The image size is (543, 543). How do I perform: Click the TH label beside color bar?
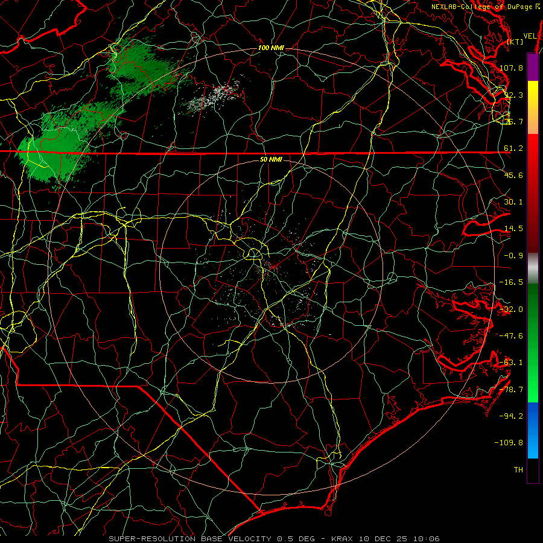(x=518, y=470)
